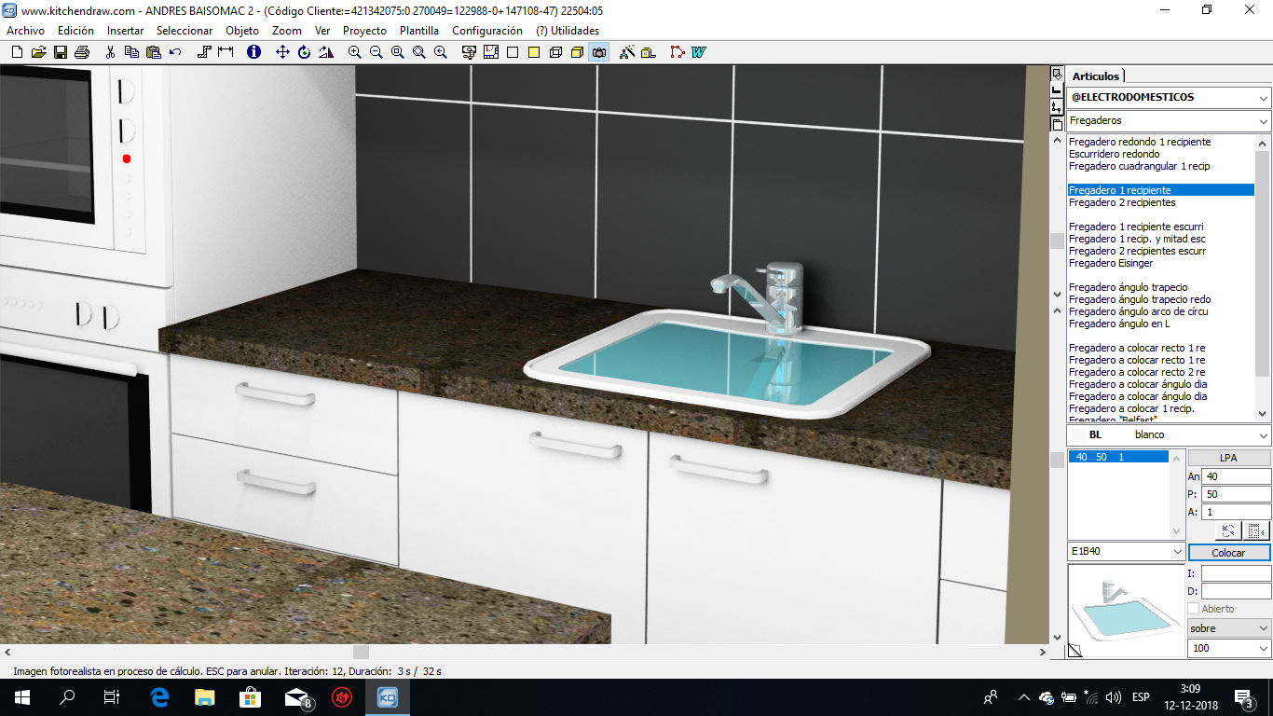Screen dimensions: 1273x716
Task: Open the blue Information icon
Action: tap(253, 52)
